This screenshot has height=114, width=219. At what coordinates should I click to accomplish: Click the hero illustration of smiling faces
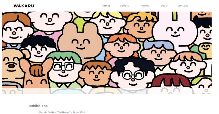(x=107, y=53)
